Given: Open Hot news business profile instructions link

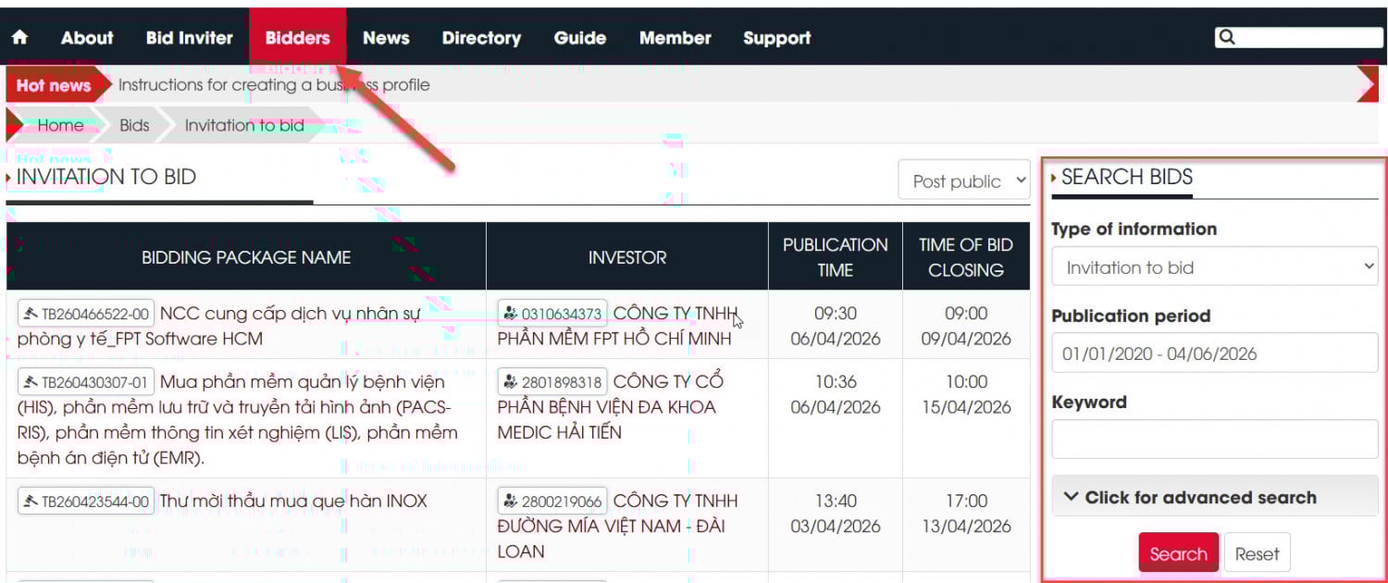Looking at the screenshot, I should pyautogui.click(x=274, y=85).
